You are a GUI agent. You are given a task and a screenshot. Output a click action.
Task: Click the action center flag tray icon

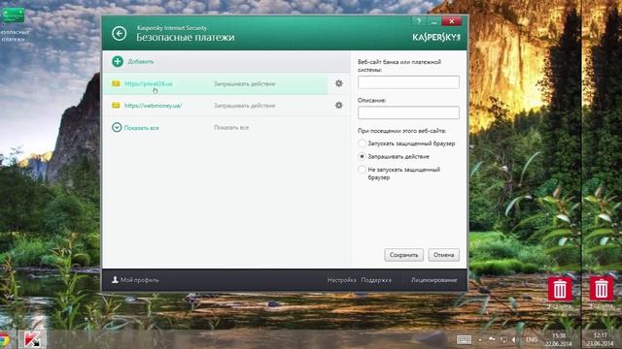492,339
